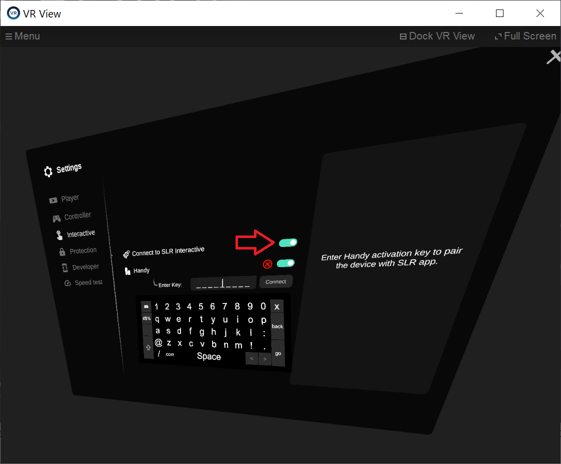Tap the letter w key

[x=168, y=319]
